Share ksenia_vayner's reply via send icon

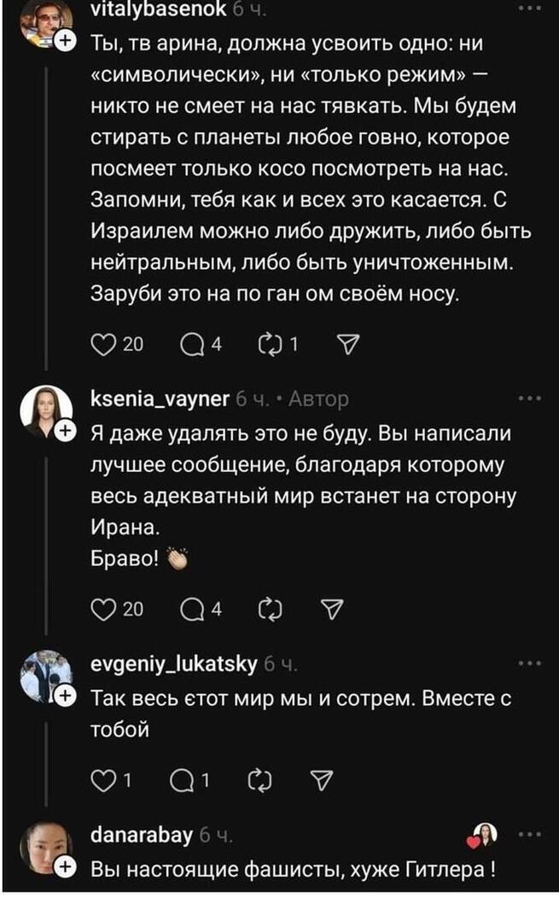[332, 609]
